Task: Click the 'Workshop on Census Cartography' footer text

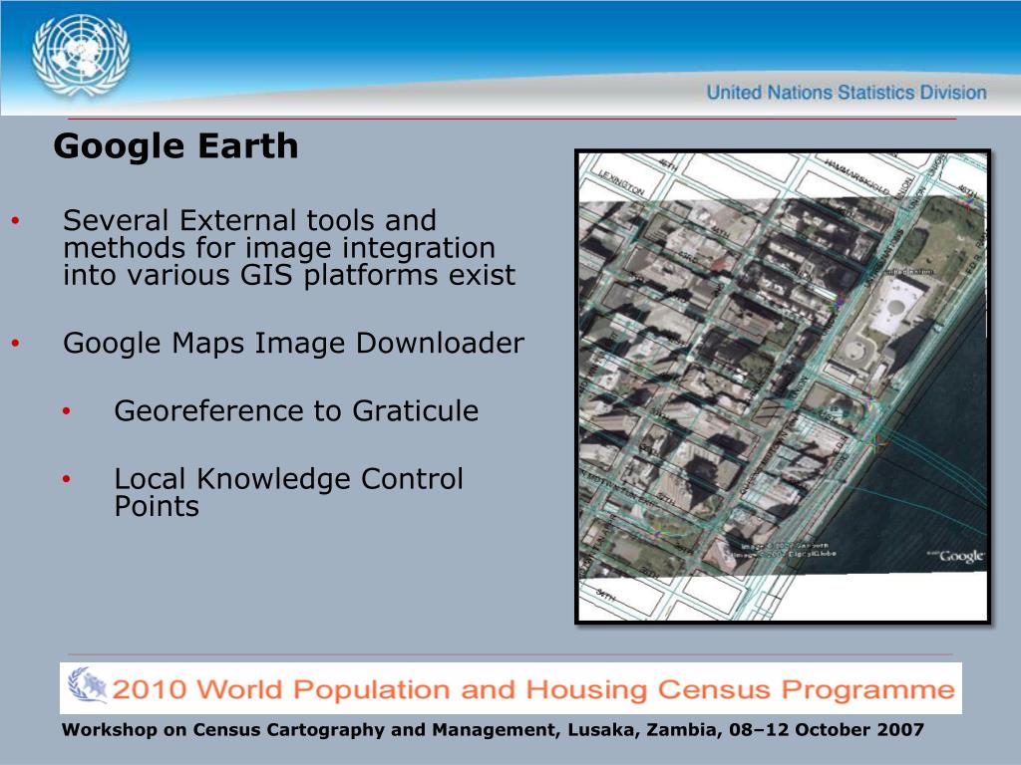Action: click(493, 729)
